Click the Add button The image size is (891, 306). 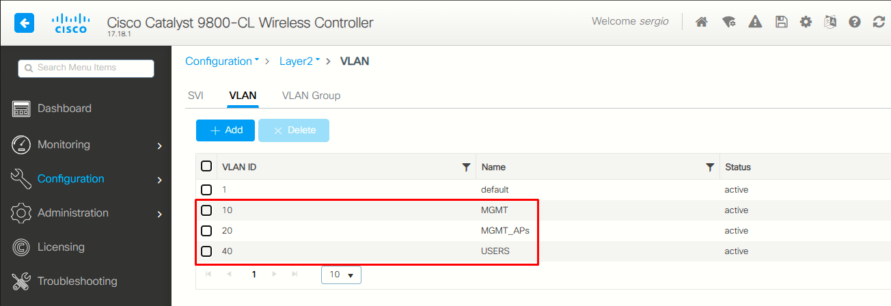pyautogui.click(x=225, y=130)
